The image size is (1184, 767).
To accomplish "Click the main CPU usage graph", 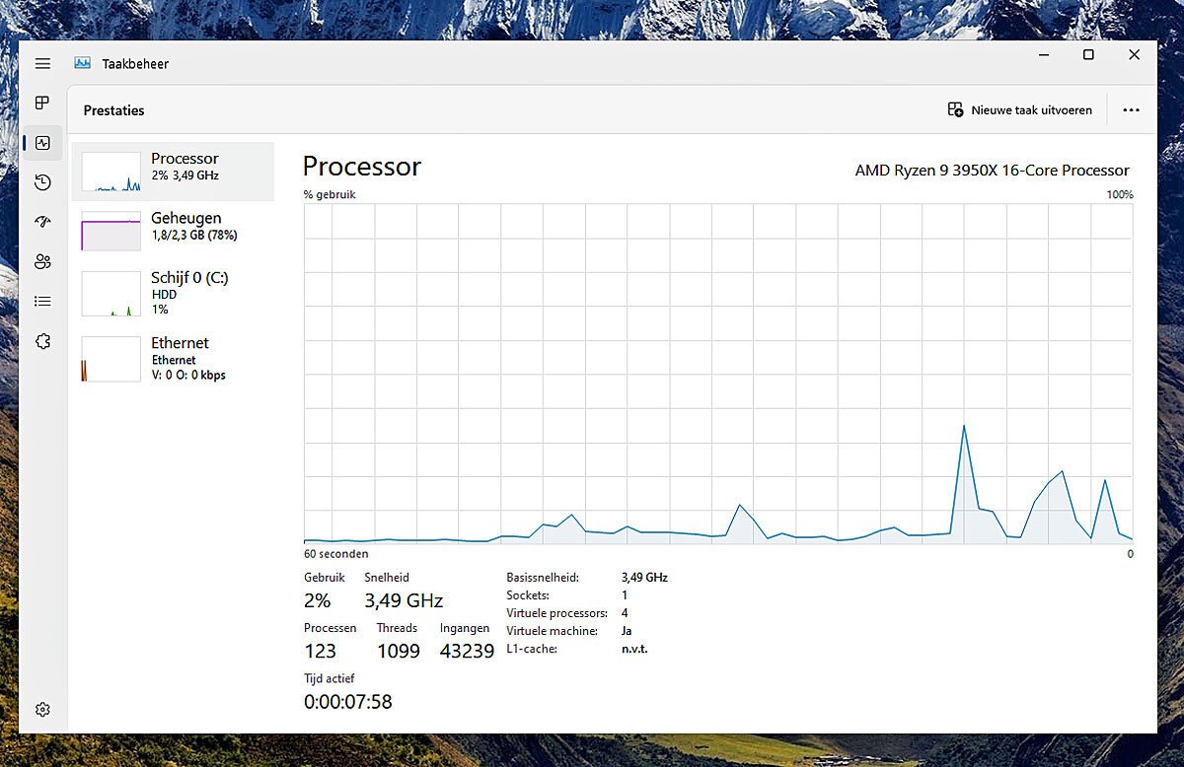I will point(718,374).
